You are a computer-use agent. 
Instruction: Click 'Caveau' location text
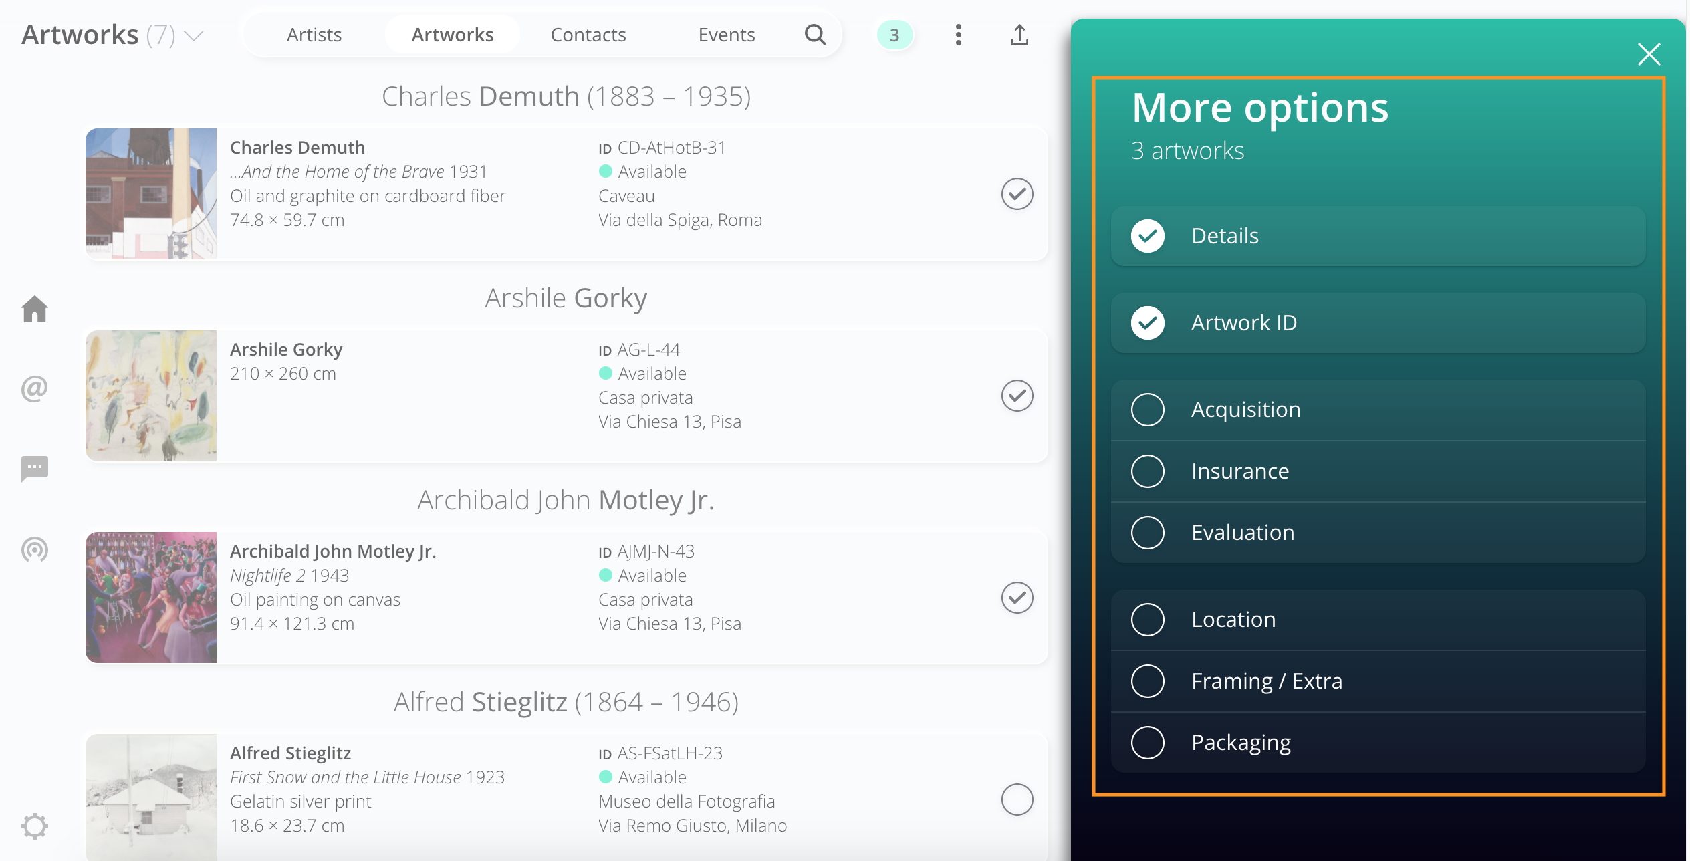point(626,196)
